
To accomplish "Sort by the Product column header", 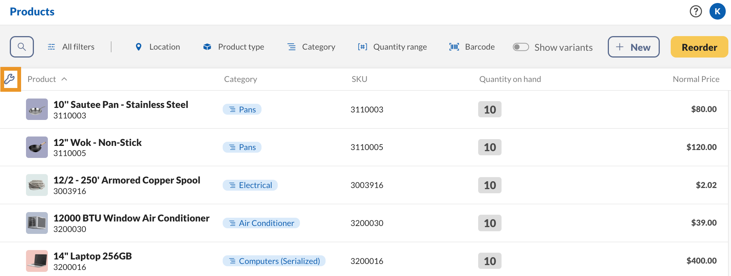I will (x=42, y=79).
